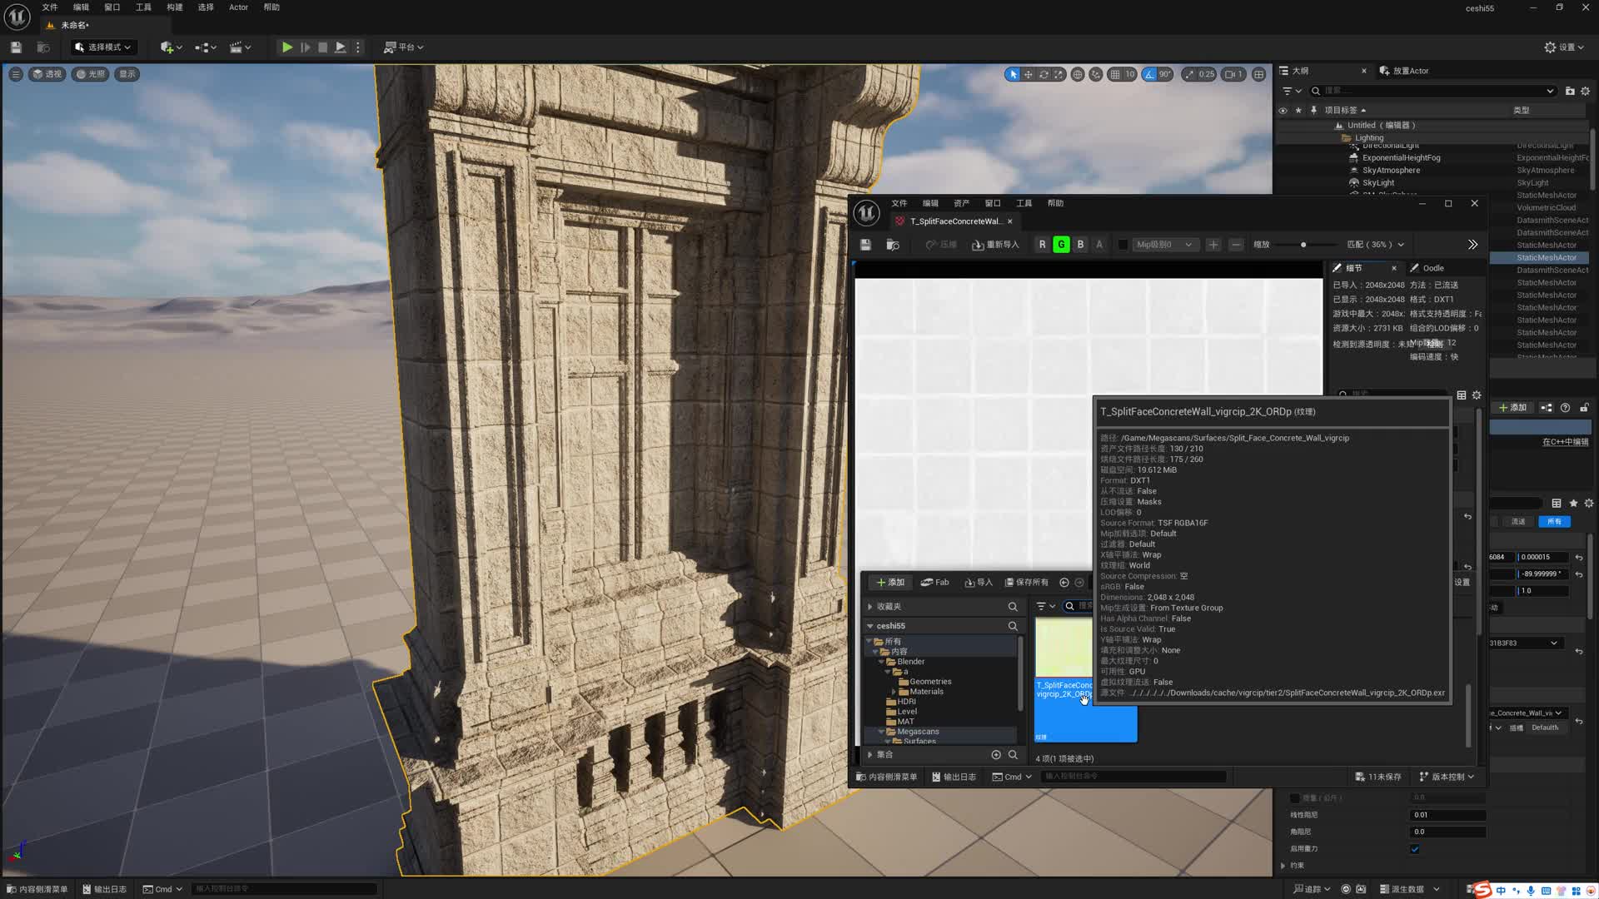The width and height of the screenshot is (1599, 899).
Task: Select the rotate gizmo tool
Action: point(1044,74)
